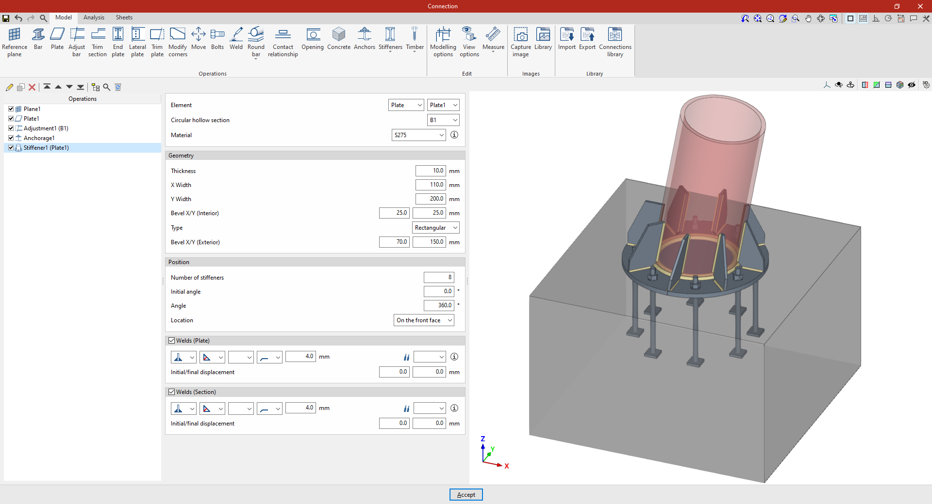The image size is (932, 504).
Task: Select Adjustment1 (B1) in operations list
Action: click(x=46, y=128)
